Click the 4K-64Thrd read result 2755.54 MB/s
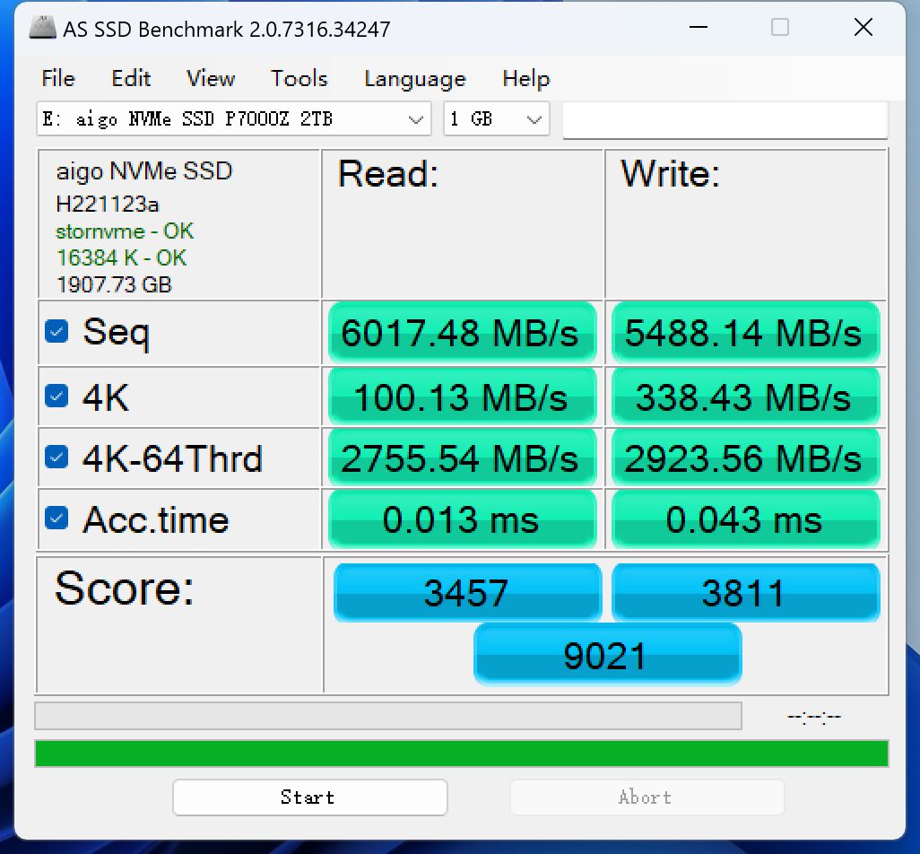920x854 pixels. click(x=462, y=457)
